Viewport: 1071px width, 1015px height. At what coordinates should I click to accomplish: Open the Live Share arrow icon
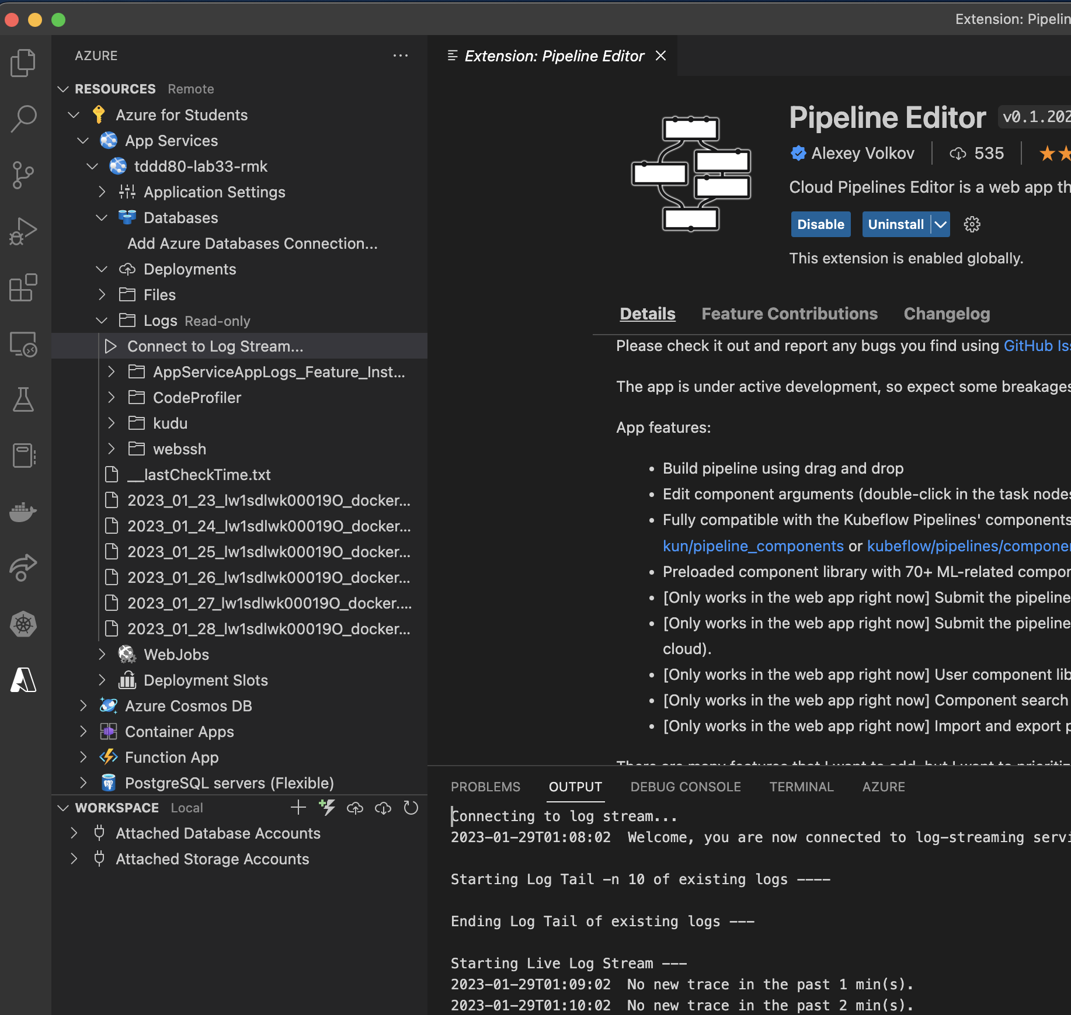(x=23, y=568)
